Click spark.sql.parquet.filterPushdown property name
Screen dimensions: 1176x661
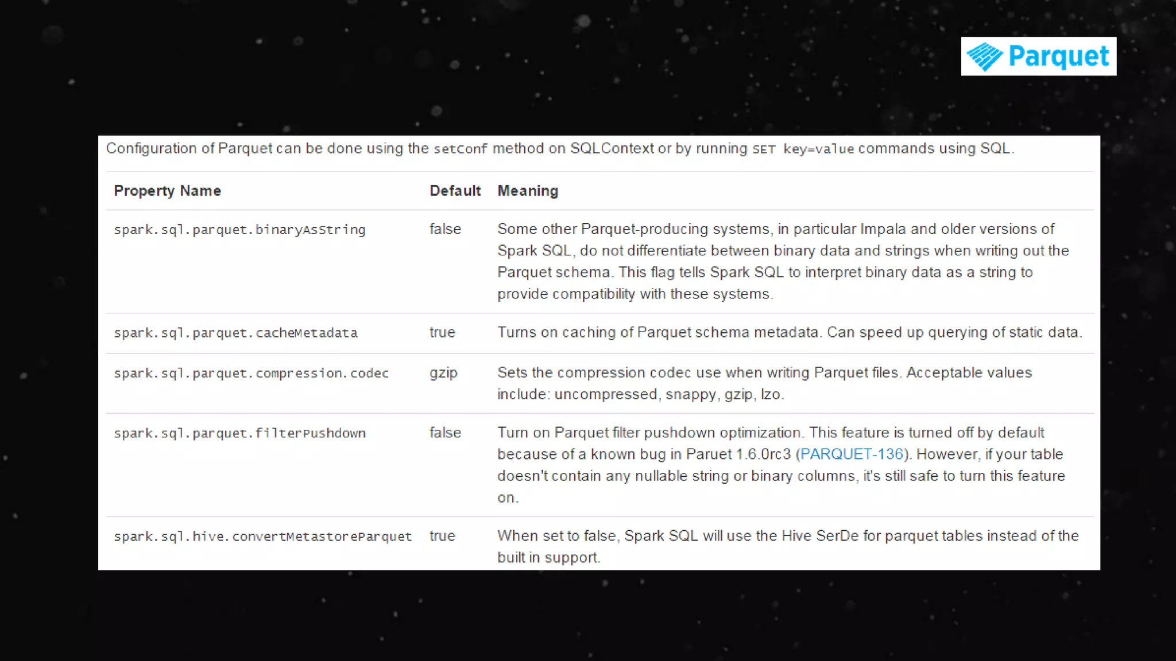tap(239, 434)
